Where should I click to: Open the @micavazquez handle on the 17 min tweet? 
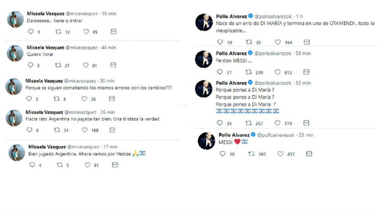[x=84, y=147]
